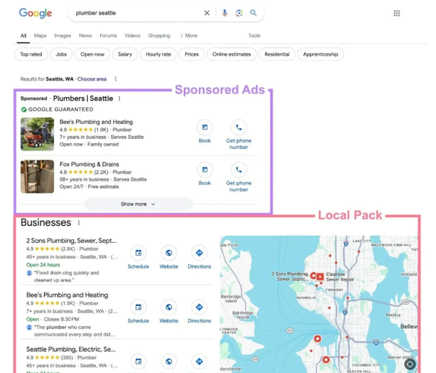Image resolution: width=436 pixels, height=373 pixels.
Task: Switch to the Images tab
Action: pos(63,35)
